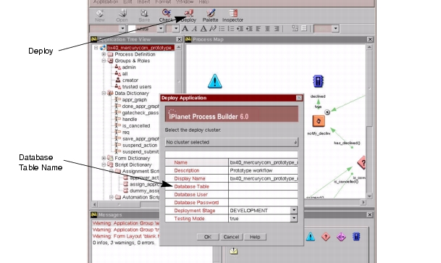Select the handle data field
The width and height of the screenshot is (441, 263).
pos(130,119)
